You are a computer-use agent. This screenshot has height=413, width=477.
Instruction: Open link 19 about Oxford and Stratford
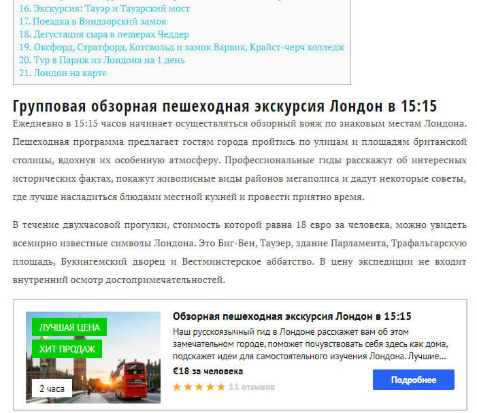[x=181, y=47]
